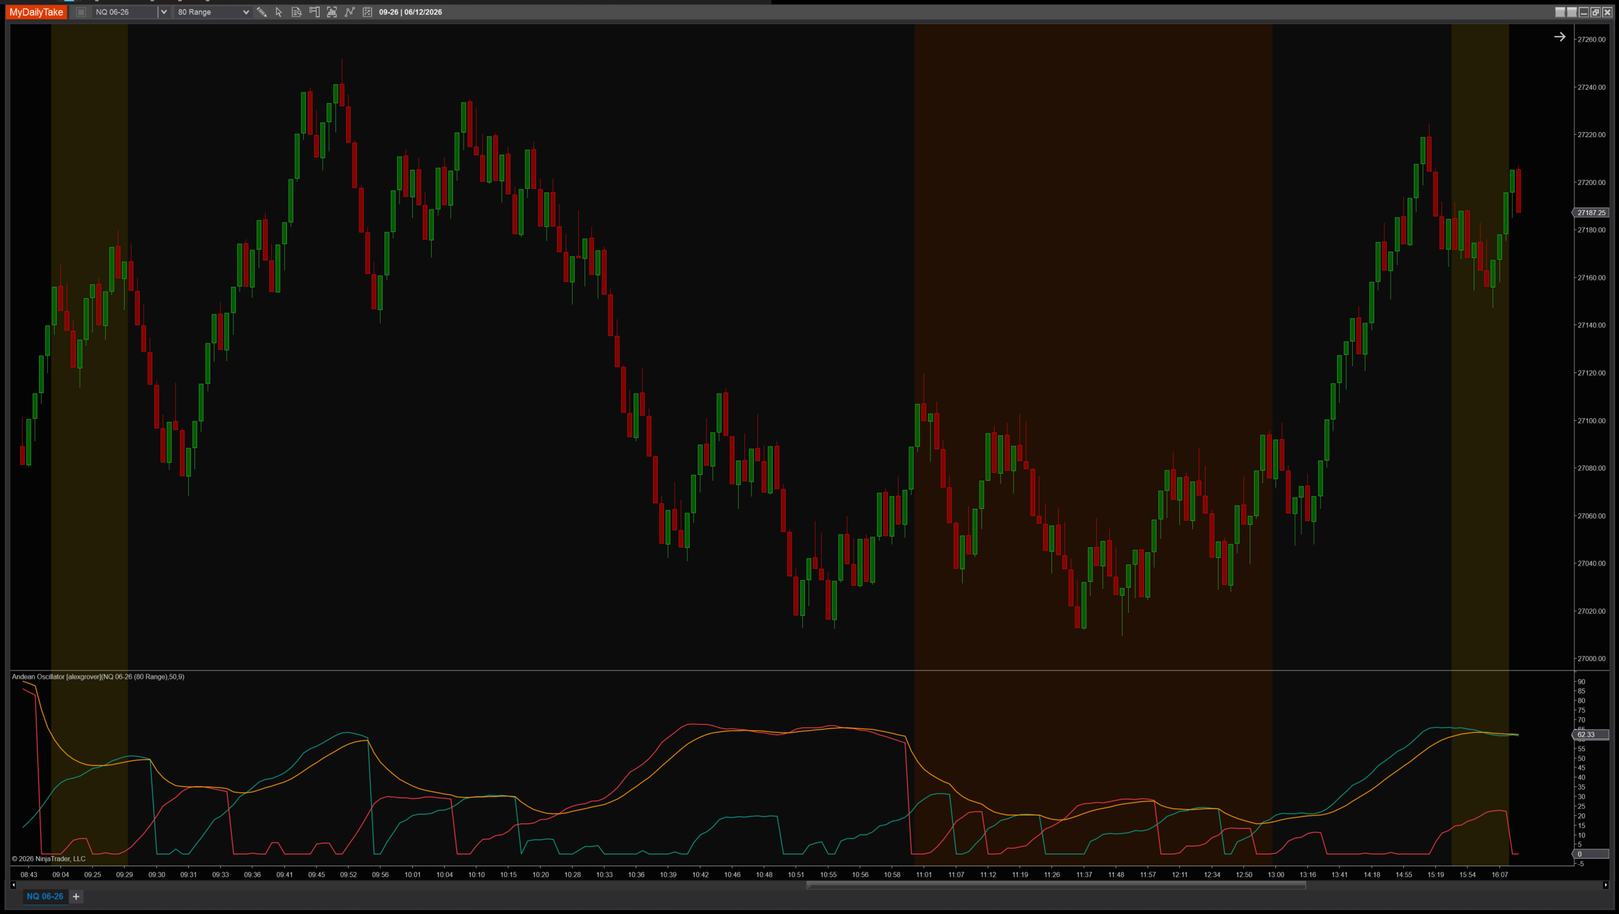Click the NQ 06-26 instrument input field

[125, 12]
